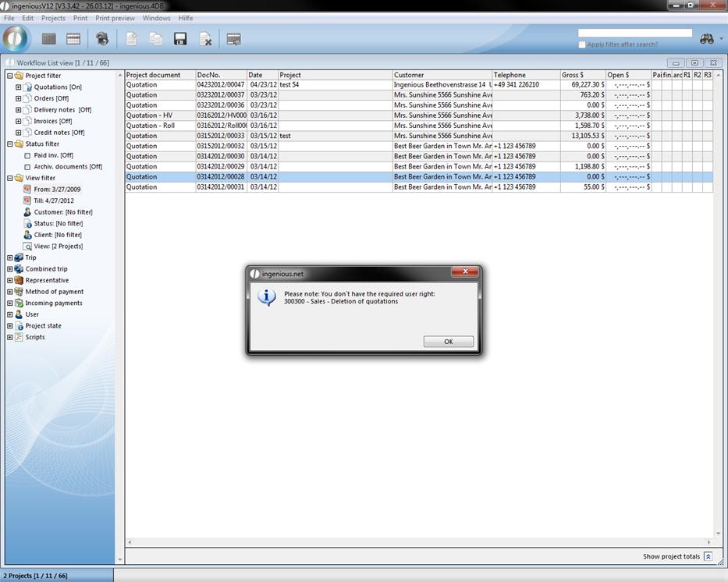
Task: Click the horizontal scrollbar below the list
Action: pyautogui.click(x=419, y=542)
